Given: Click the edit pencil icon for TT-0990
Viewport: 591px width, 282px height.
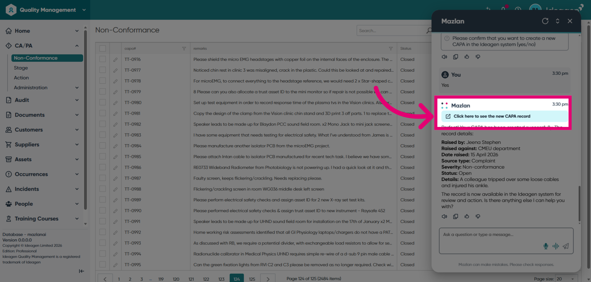Looking at the screenshot, I should 115,211.
